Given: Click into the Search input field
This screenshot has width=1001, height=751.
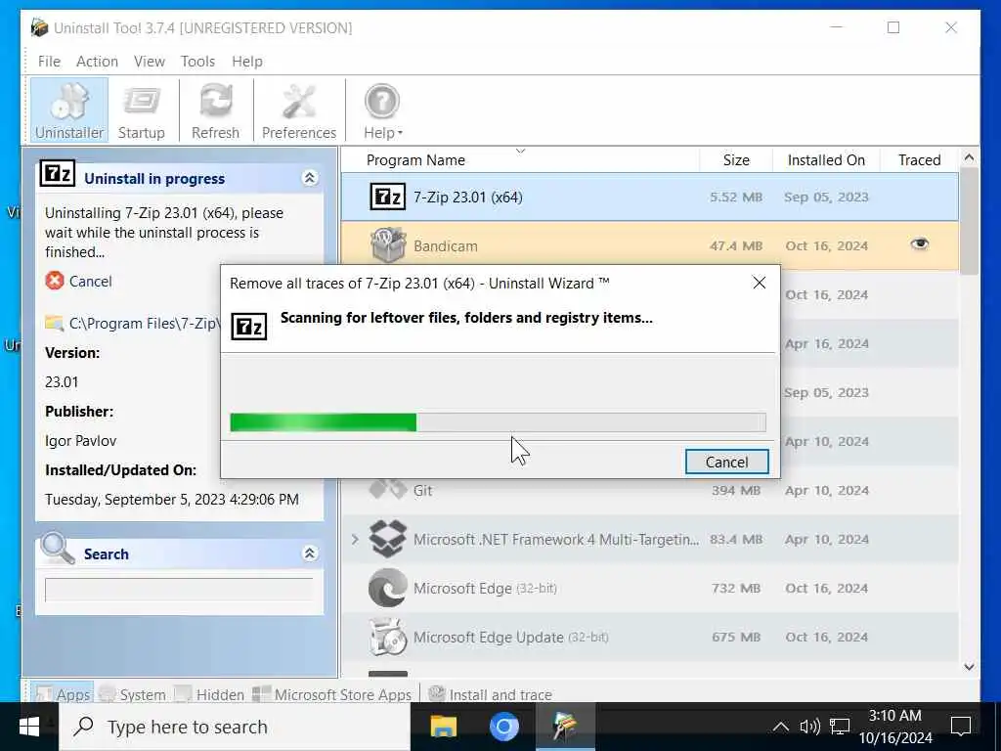Looking at the screenshot, I should [179, 590].
